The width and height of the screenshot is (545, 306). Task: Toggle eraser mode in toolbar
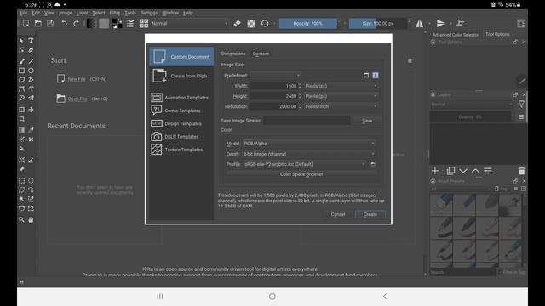(x=238, y=24)
